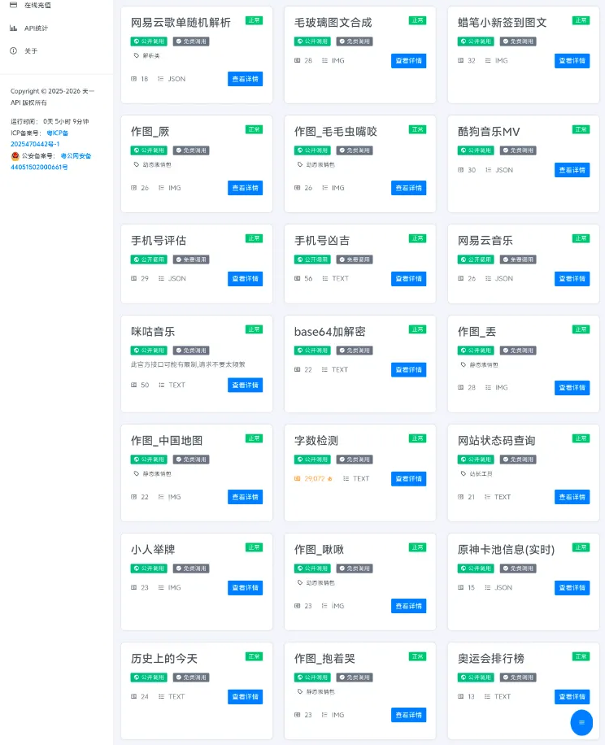Open details for 原神卡池信息(实时)
Image resolution: width=605 pixels, height=745 pixels.
tap(572, 587)
